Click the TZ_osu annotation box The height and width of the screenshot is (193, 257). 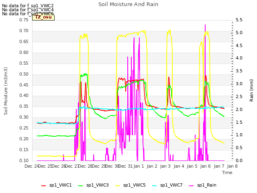(43, 17)
